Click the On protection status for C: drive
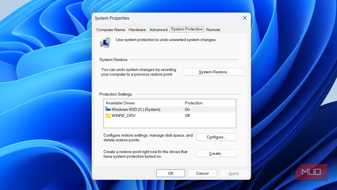 point(187,109)
